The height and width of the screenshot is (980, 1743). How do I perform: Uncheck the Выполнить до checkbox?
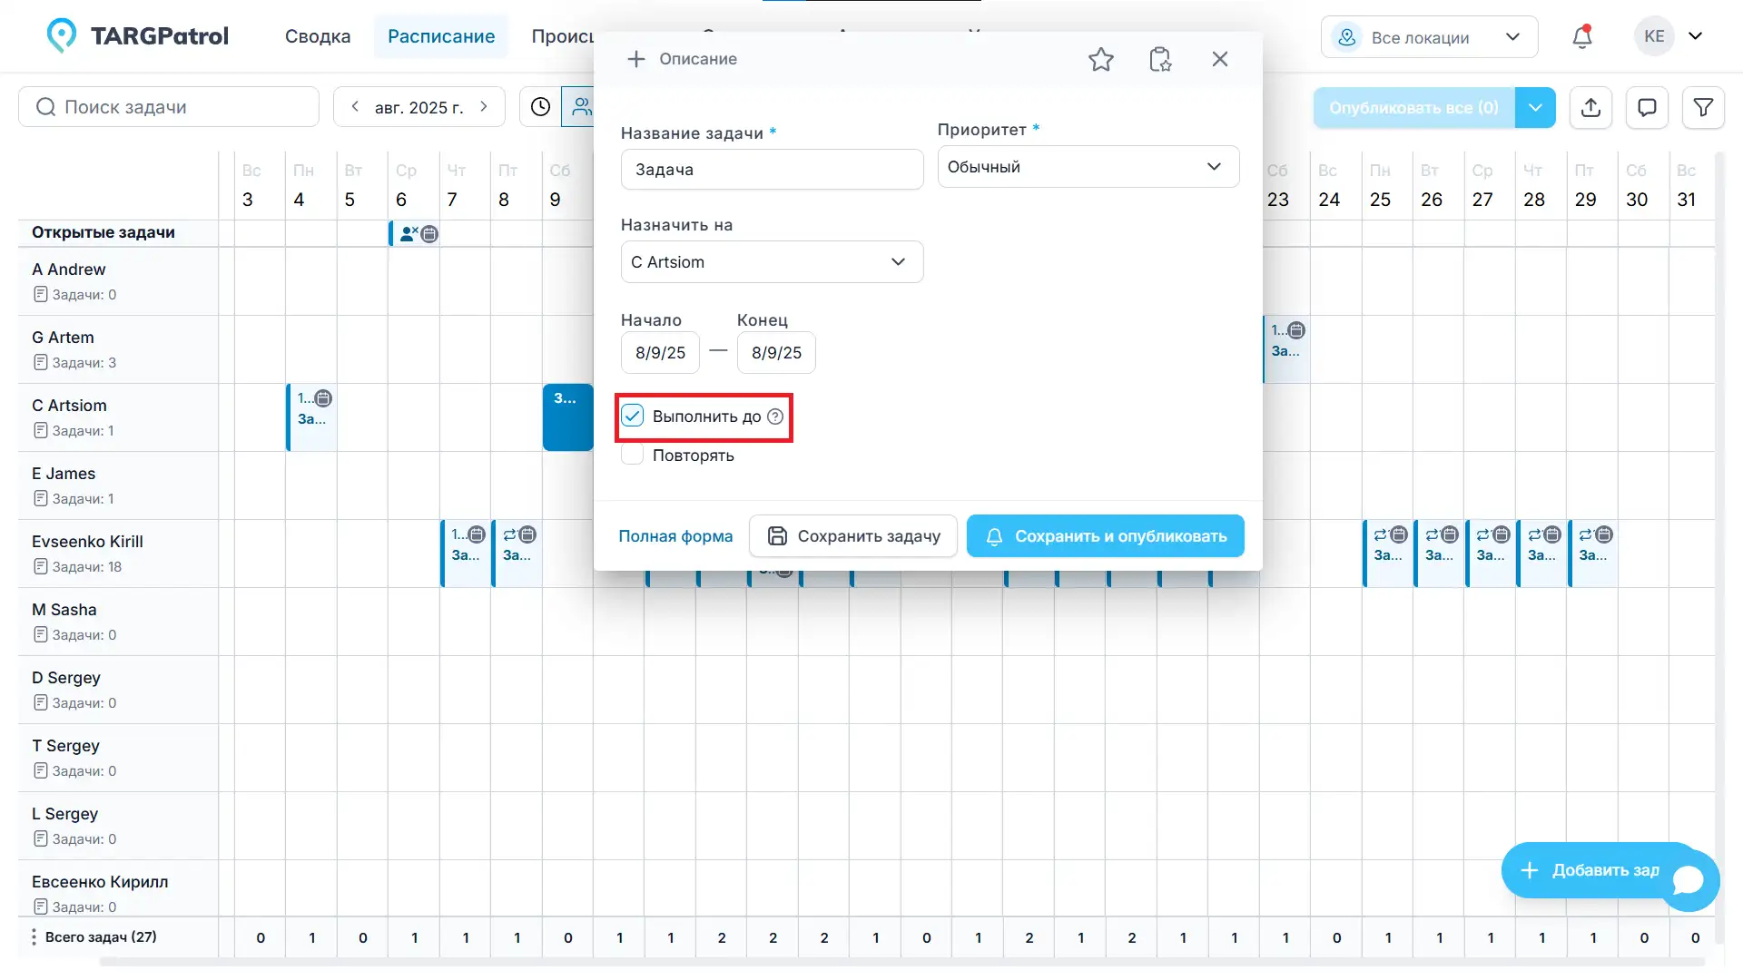point(632,416)
